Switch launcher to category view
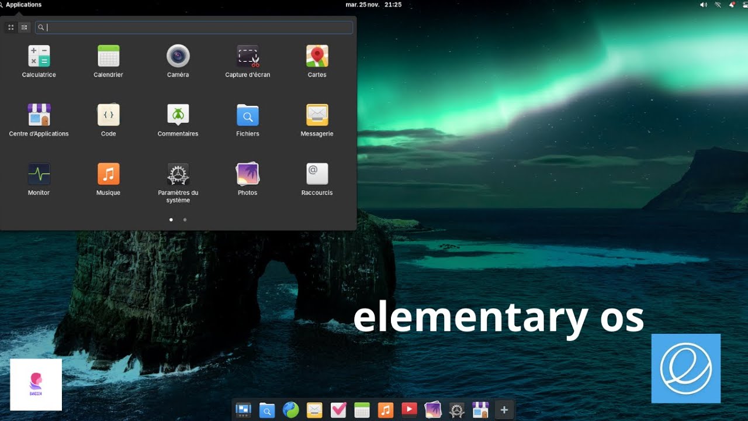Viewport: 748px width, 421px height. [24, 27]
